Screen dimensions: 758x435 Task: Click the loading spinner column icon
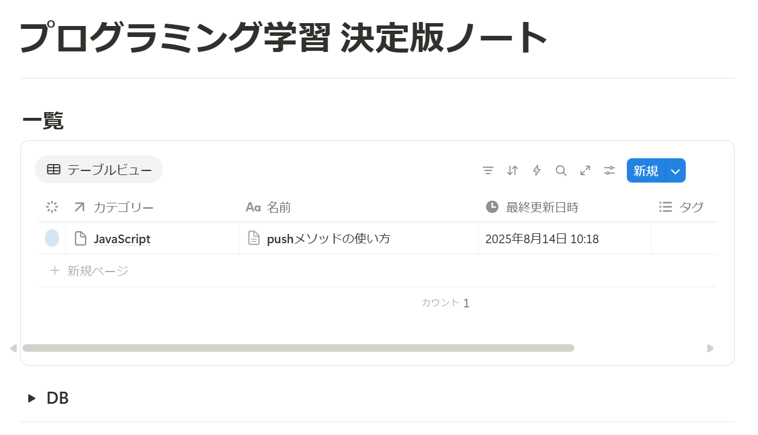(x=52, y=207)
